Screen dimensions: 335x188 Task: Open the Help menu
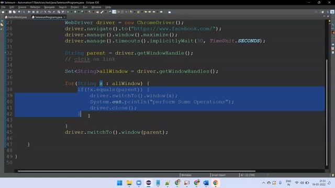[x=108, y=7]
